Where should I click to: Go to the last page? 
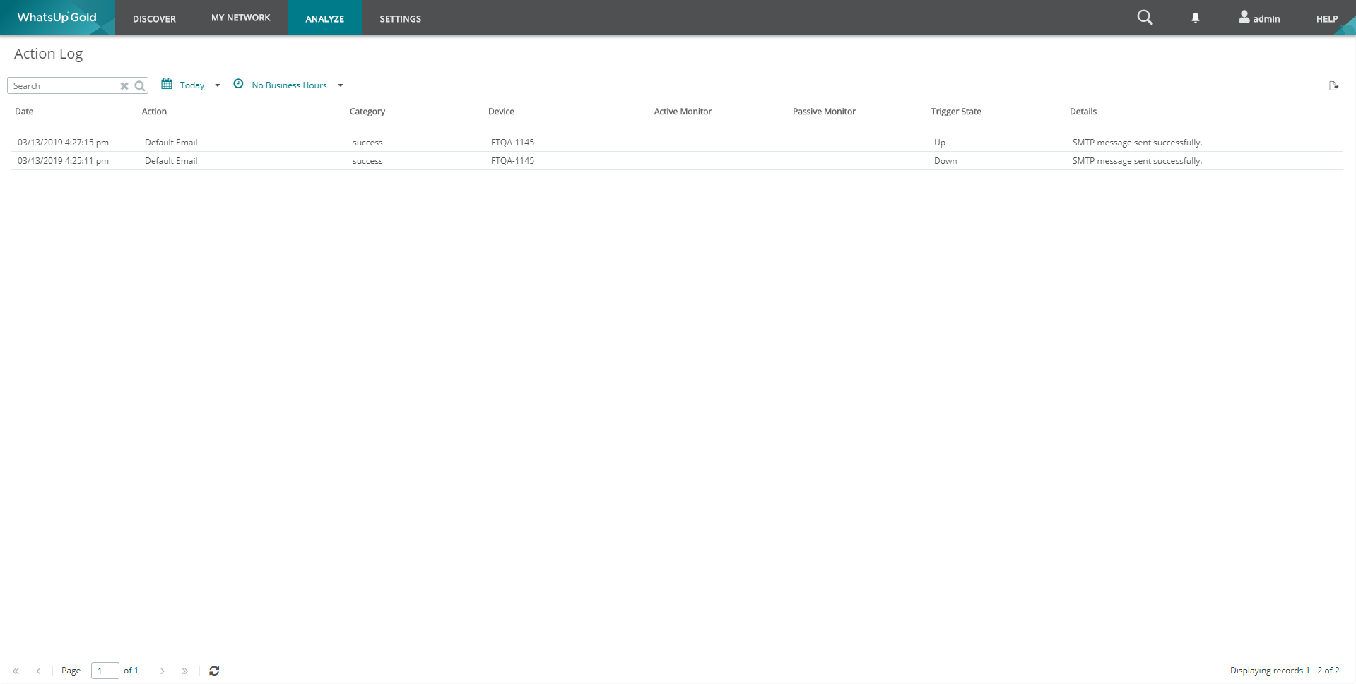click(185, 671)
